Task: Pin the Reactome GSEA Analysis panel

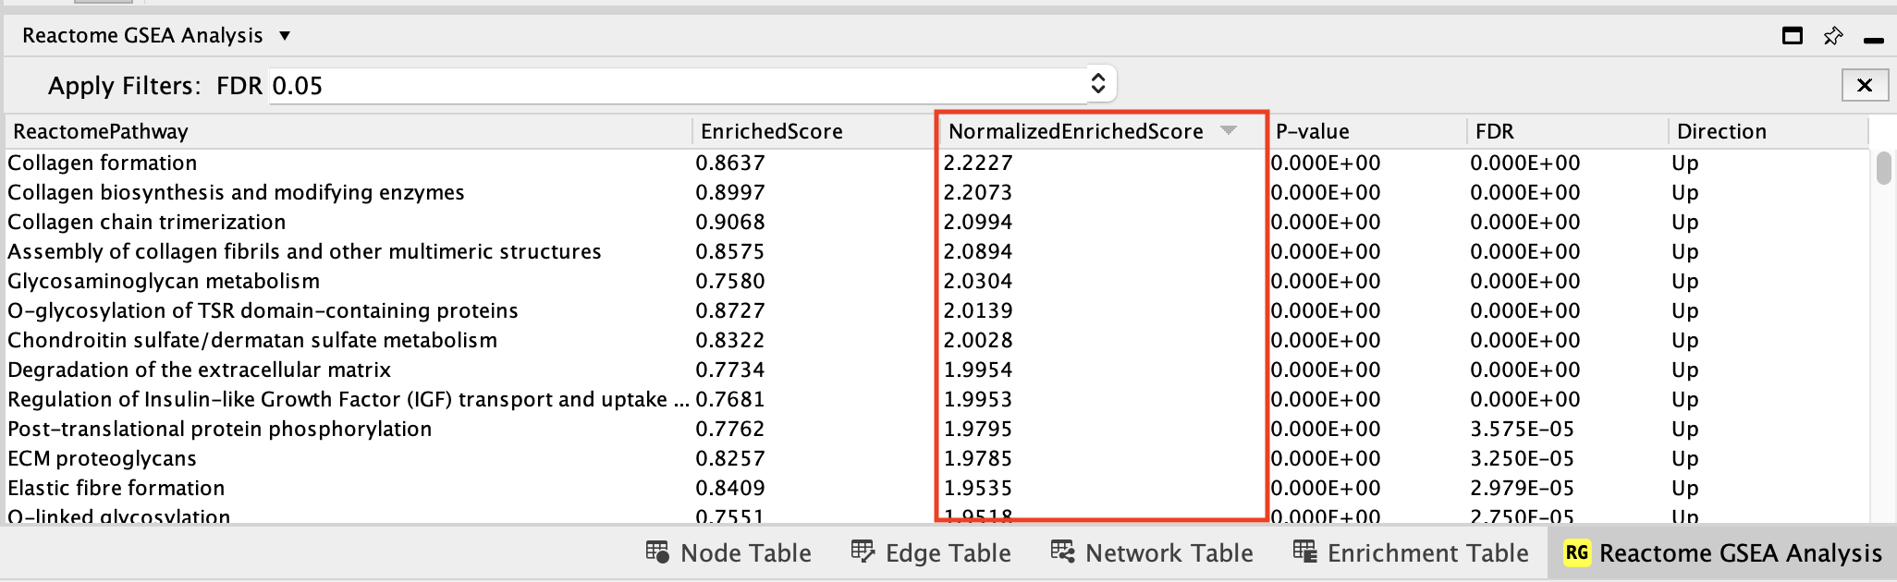Action: click(1832, 36)
